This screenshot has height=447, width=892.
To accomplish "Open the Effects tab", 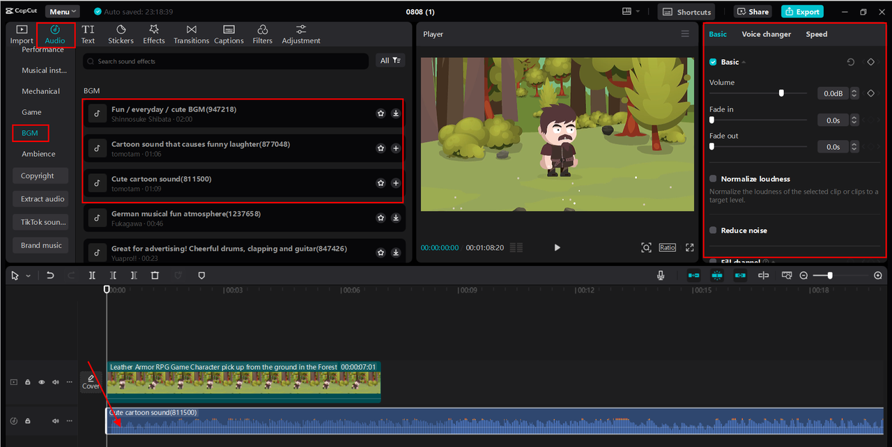I will [154, 34].
